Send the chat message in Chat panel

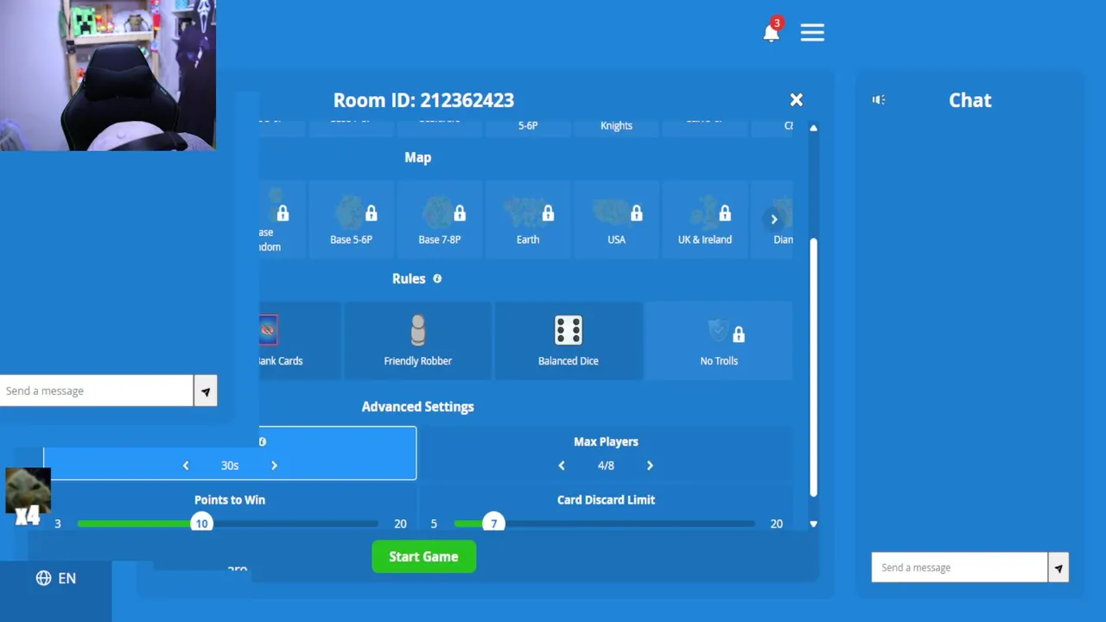tap(1058, 568)
